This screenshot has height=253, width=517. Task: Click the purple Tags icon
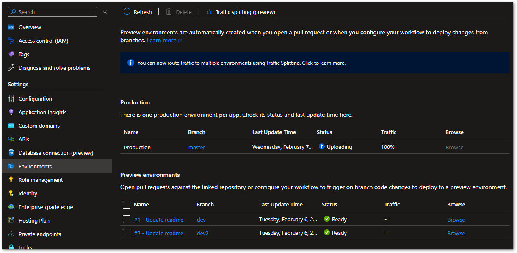tap(11, 54)
